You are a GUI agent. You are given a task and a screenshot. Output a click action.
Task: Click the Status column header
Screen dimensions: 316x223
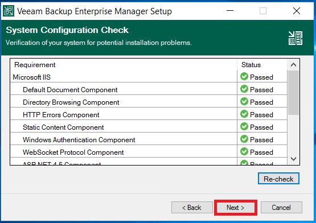point(262,65)
